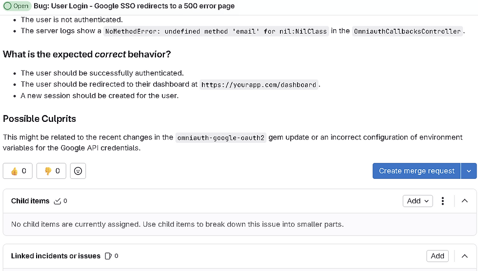Click the issue title in the sticky header
The width and height of the screenshot is (478, 271).
[x=134, y=6]
